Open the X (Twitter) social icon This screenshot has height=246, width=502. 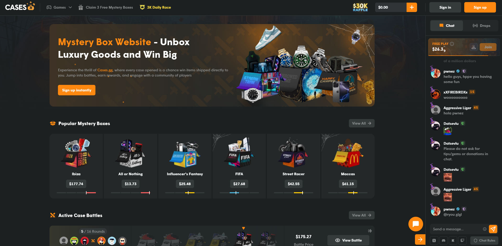434,241
